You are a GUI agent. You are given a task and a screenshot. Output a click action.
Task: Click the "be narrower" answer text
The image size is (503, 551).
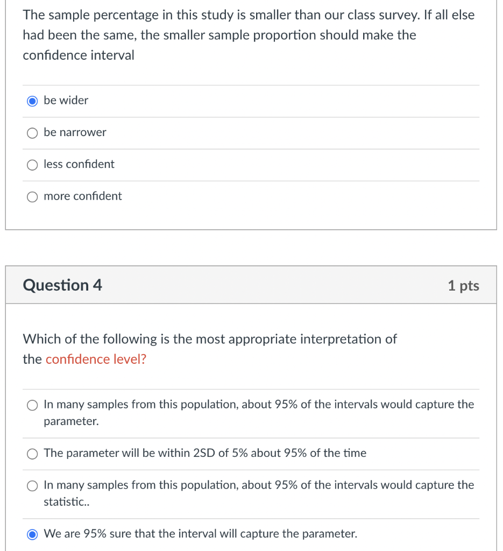(x=75, y=132)
